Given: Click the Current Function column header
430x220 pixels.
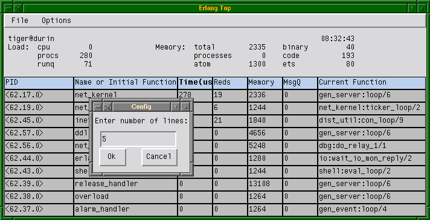Looking at the screenshot, I should (371, 83).
